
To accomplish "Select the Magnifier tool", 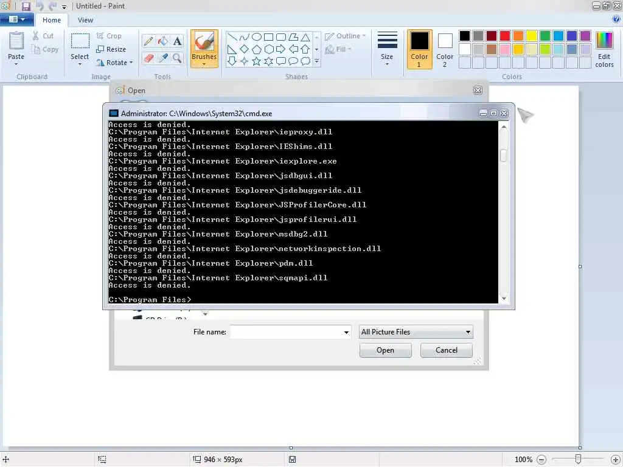I will click(177, 58).
